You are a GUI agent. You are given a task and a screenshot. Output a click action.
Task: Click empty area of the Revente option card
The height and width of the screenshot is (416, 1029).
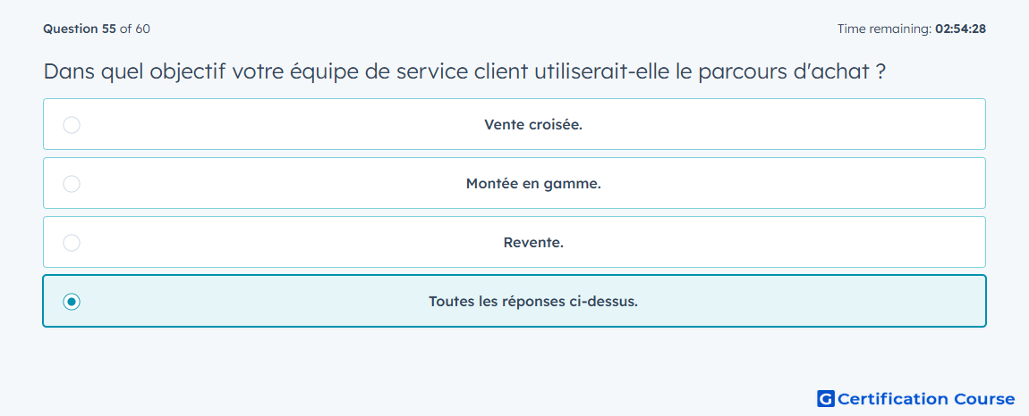click(x=787, y=243)
